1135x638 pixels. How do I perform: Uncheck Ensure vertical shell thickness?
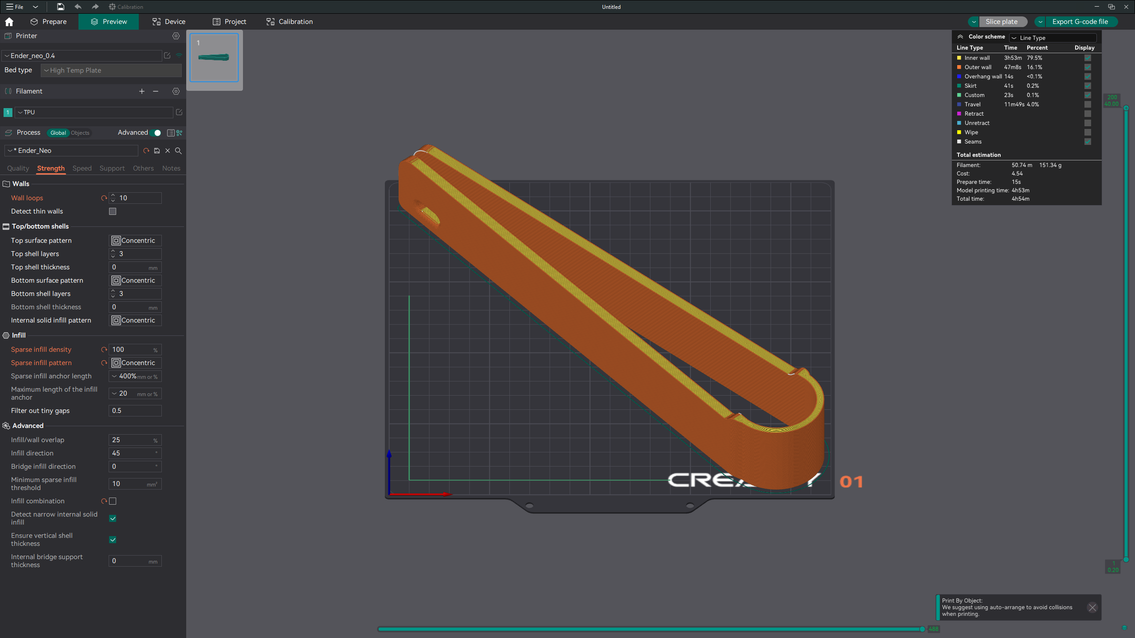pos(113,540)
